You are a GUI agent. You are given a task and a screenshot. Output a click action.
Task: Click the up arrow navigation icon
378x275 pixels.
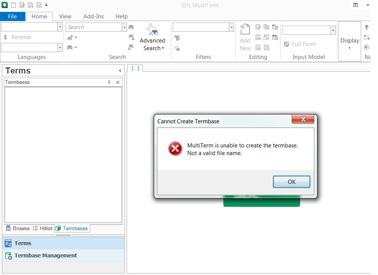(366, 27)
